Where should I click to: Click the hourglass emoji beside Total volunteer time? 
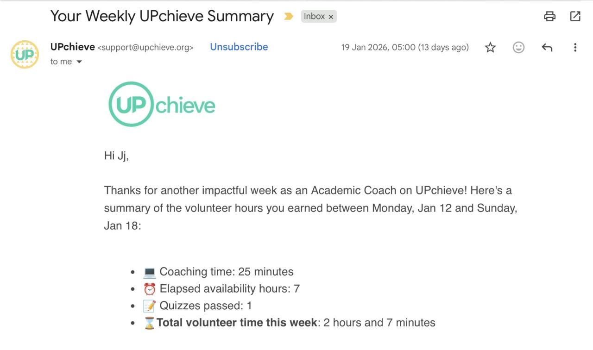pos(149,323)
